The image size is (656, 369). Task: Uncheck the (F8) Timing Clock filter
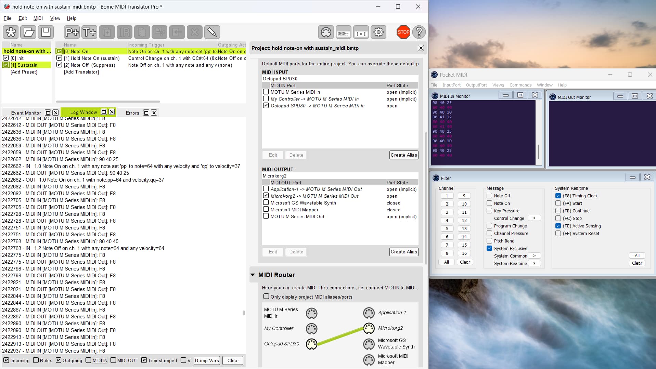558,196
